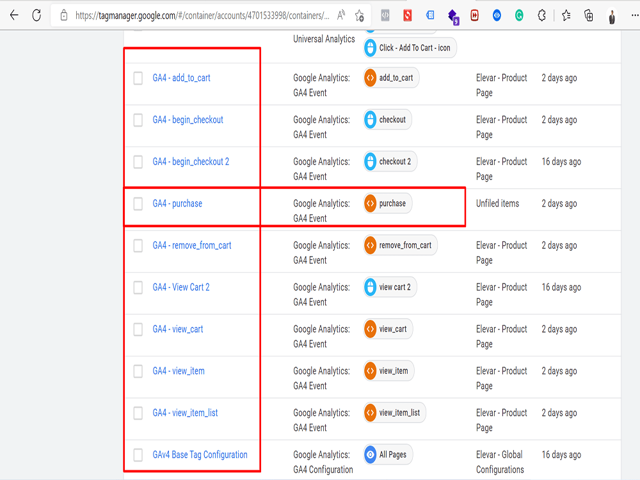The width and height of the screenshot is (640, 480).
Task: Open the checkout 2 trigger chip
Action: pos(390,162)
